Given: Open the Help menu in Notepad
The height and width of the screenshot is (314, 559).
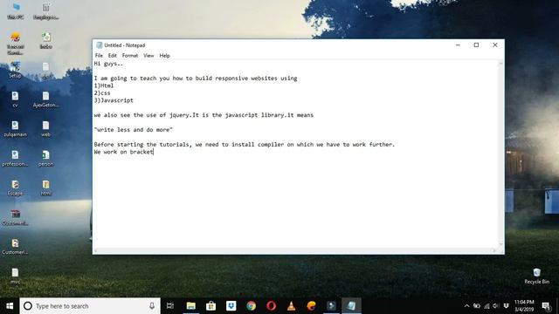Looking at the screenshot, I should [x=164, y=56].
